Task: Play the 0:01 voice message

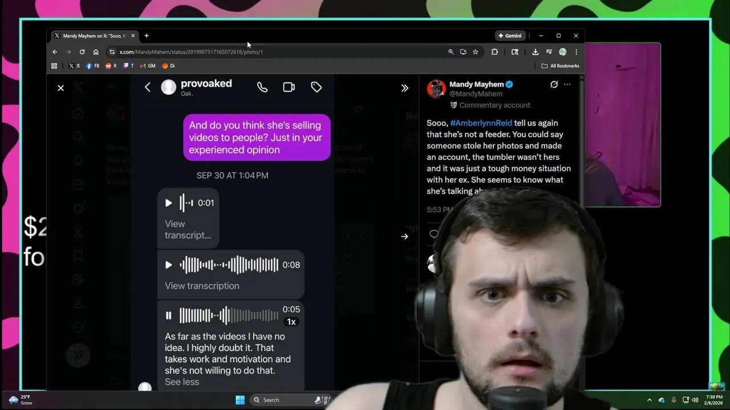Action: (x=168, y=203)
